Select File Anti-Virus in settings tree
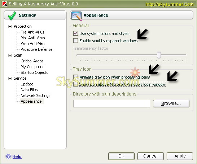Viewport: 197px width, 164px height. pyautogui.click(x=32, y=32)
